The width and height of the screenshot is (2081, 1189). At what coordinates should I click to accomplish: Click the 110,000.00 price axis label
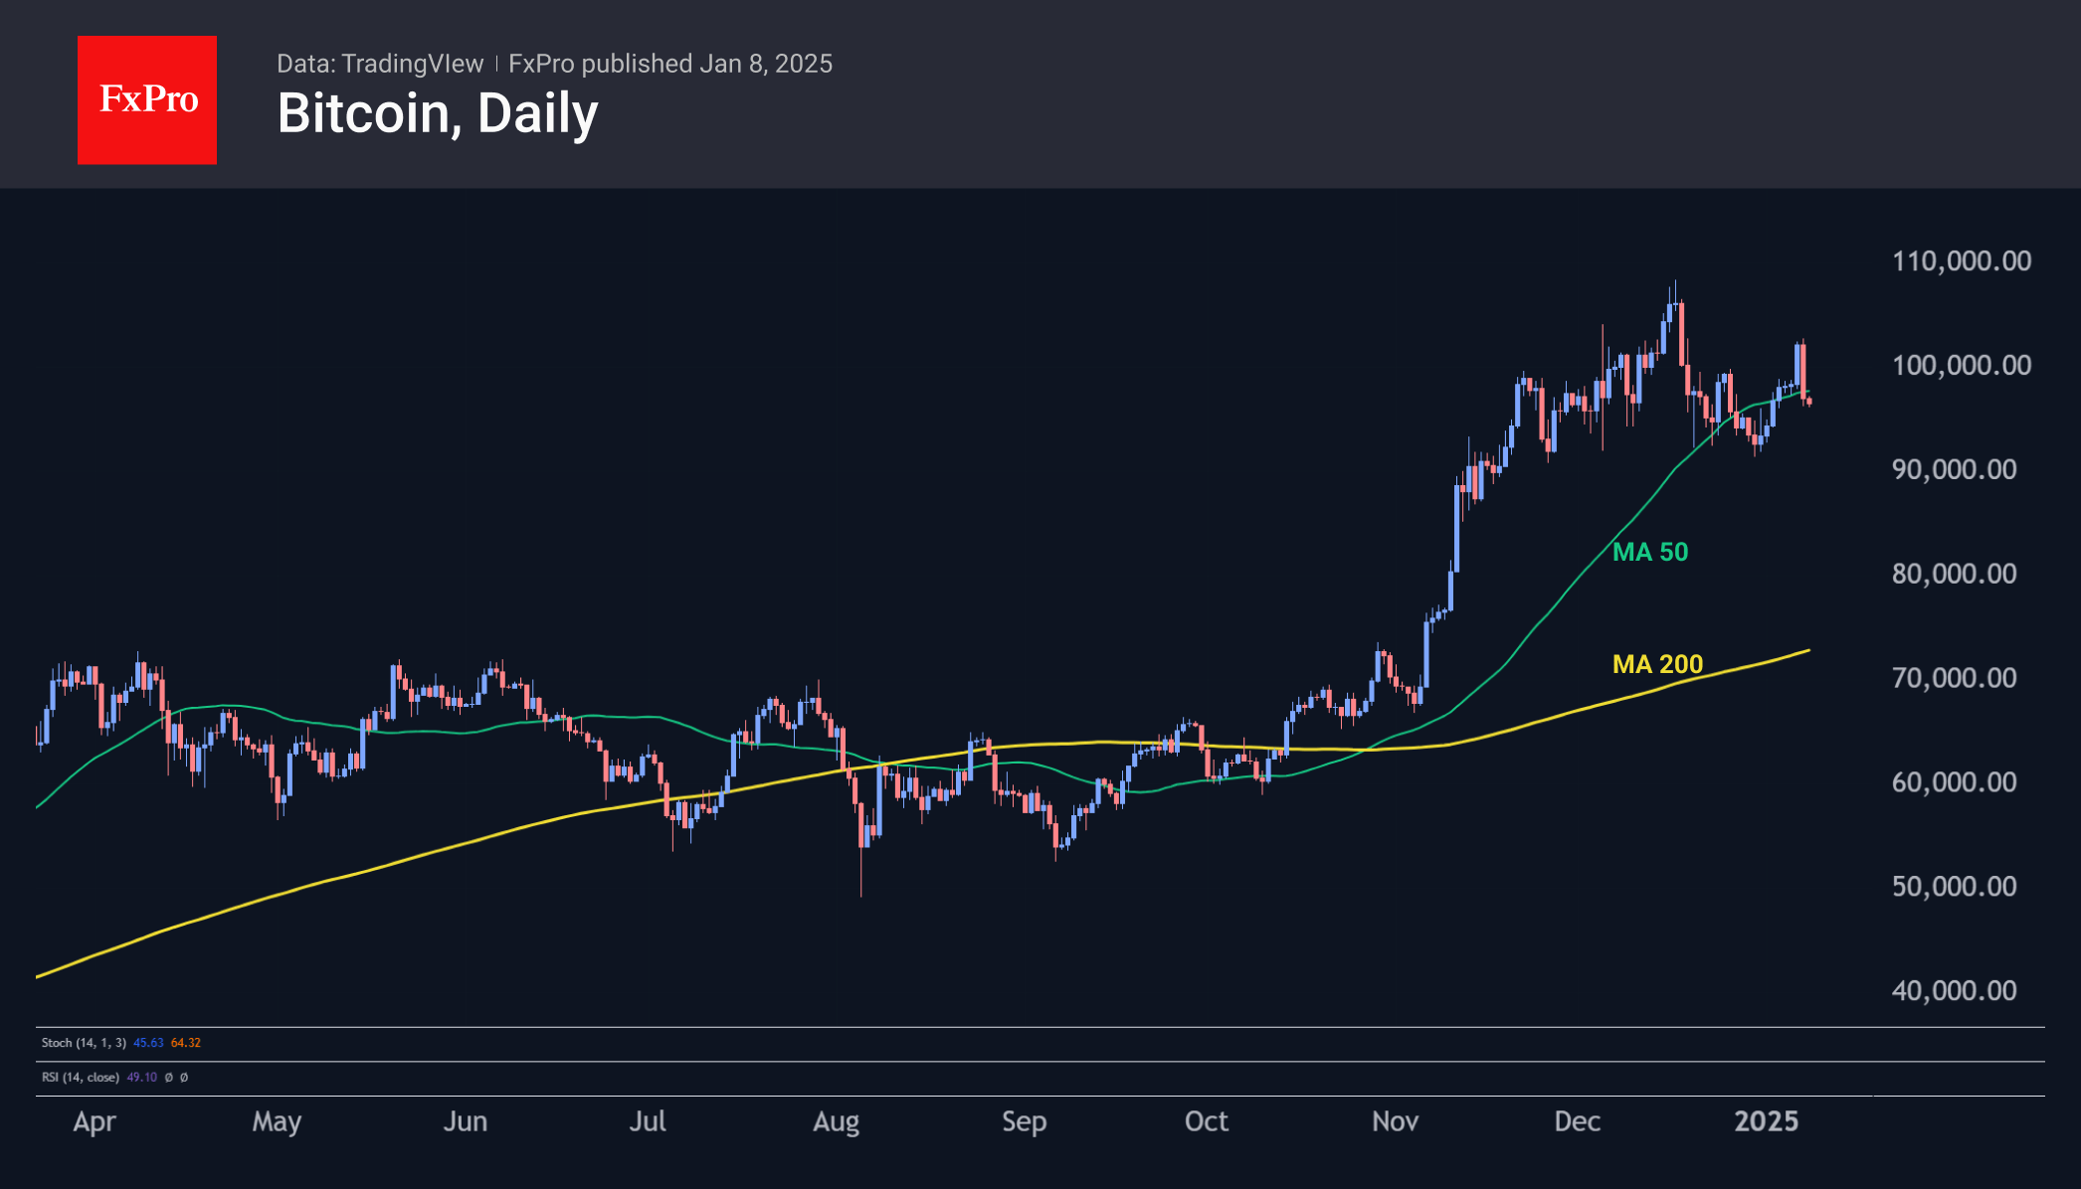pyautogui.click(x=1961, y=261)
